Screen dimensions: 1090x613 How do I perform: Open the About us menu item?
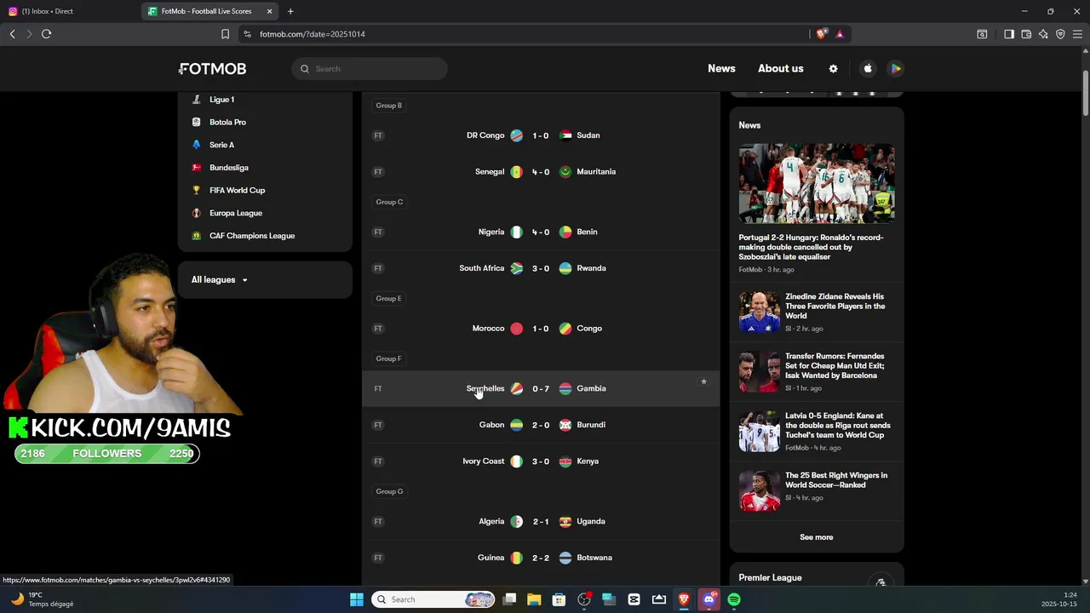(x=781, y=69)
